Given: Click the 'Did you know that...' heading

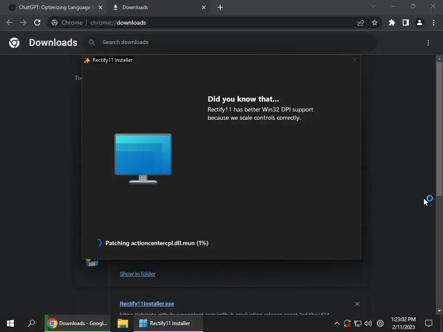Looking at the screenshot, I should [243, 99].
